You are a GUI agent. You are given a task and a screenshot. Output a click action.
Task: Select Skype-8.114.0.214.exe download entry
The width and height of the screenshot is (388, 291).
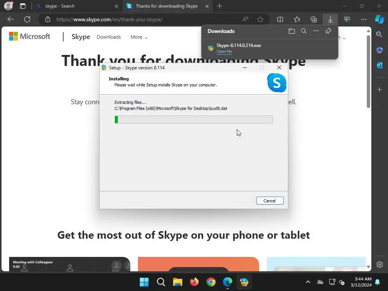tap(270, 48)
